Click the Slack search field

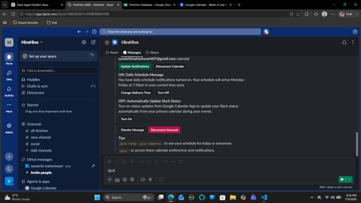coord(180,31)
